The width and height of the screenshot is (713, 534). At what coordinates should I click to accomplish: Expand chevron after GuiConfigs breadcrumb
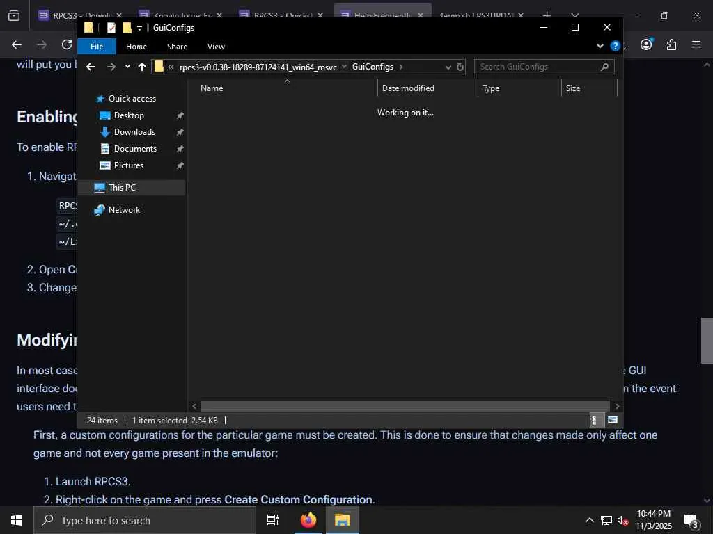tap(401, 67)
